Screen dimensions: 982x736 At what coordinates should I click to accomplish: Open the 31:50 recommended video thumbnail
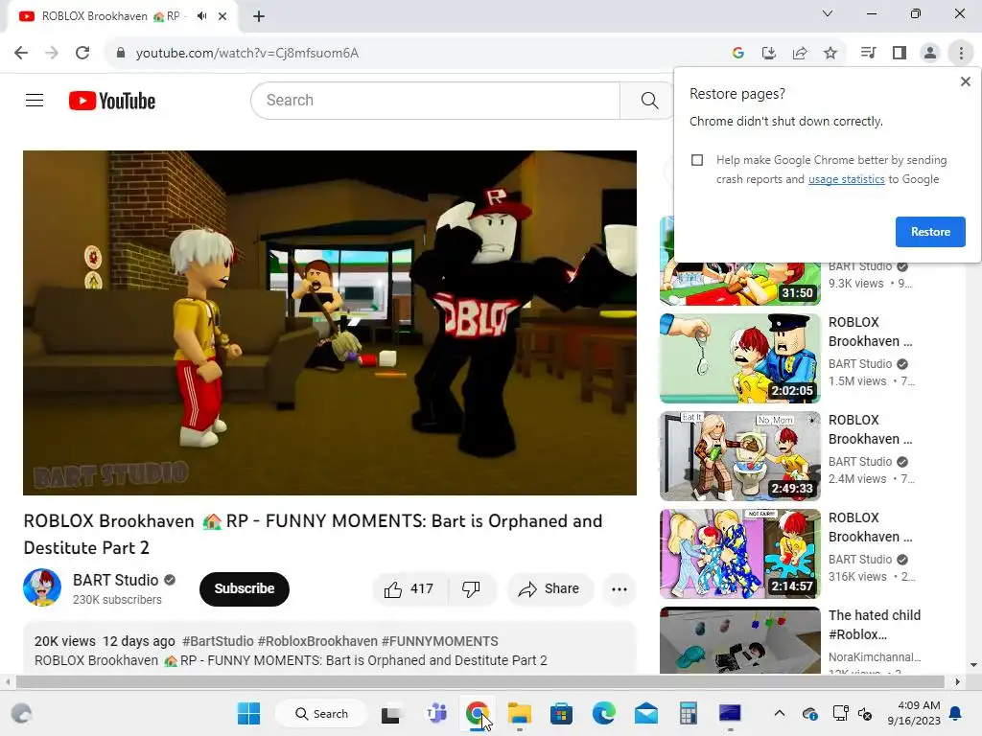[x=739, y=261]
